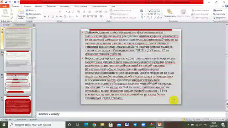Open Telegram from the taskbar

click(135, 125)
